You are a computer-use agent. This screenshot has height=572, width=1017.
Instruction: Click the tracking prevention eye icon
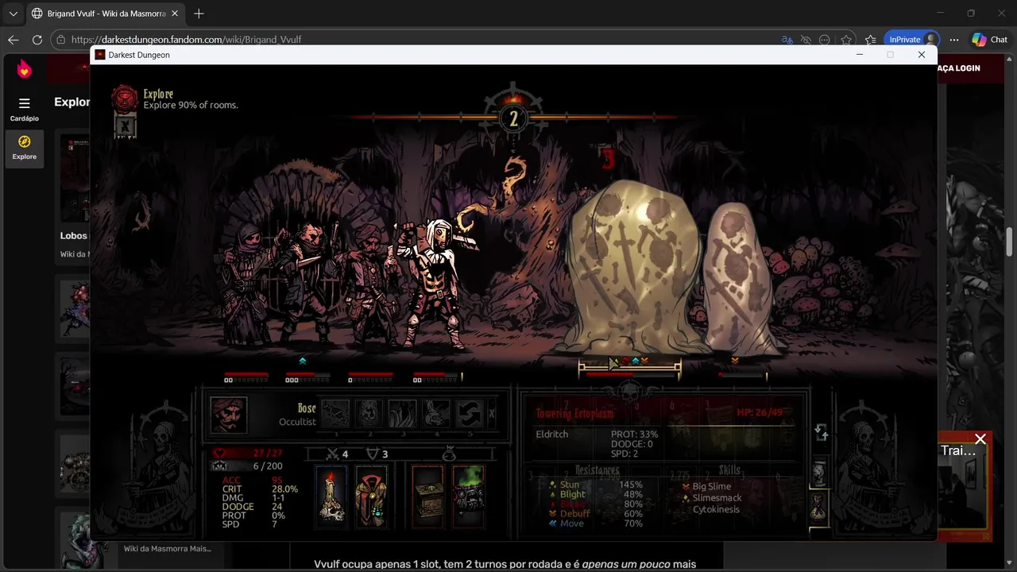806,40
